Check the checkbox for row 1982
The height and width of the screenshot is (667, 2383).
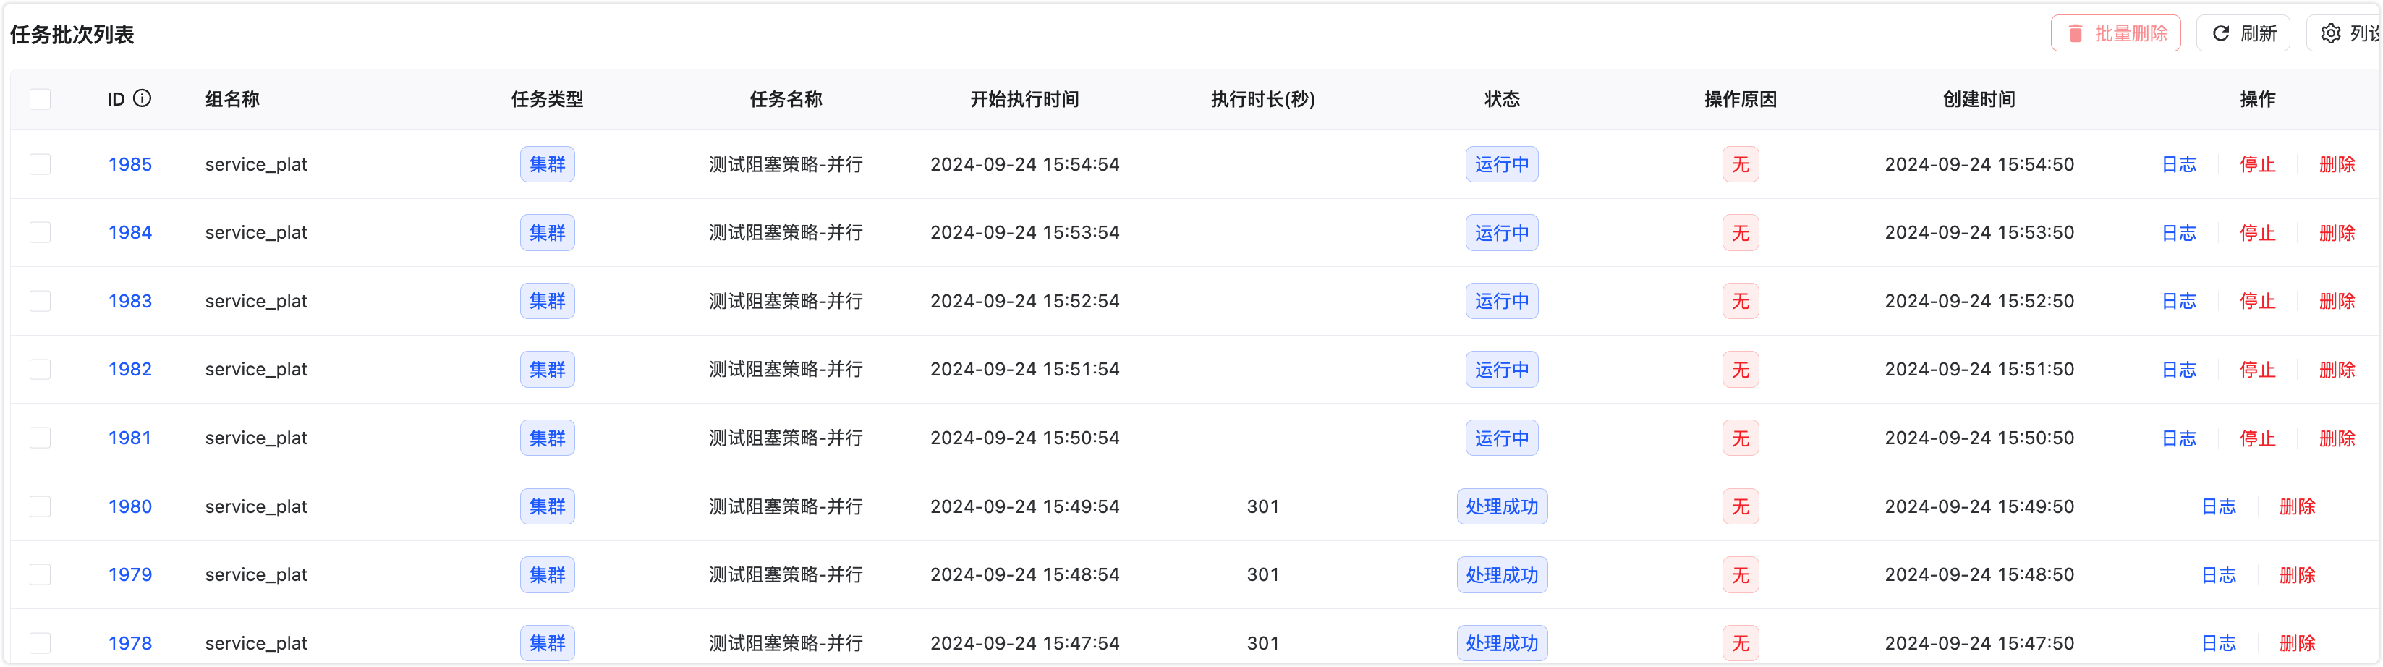click(x=40, y=369)
